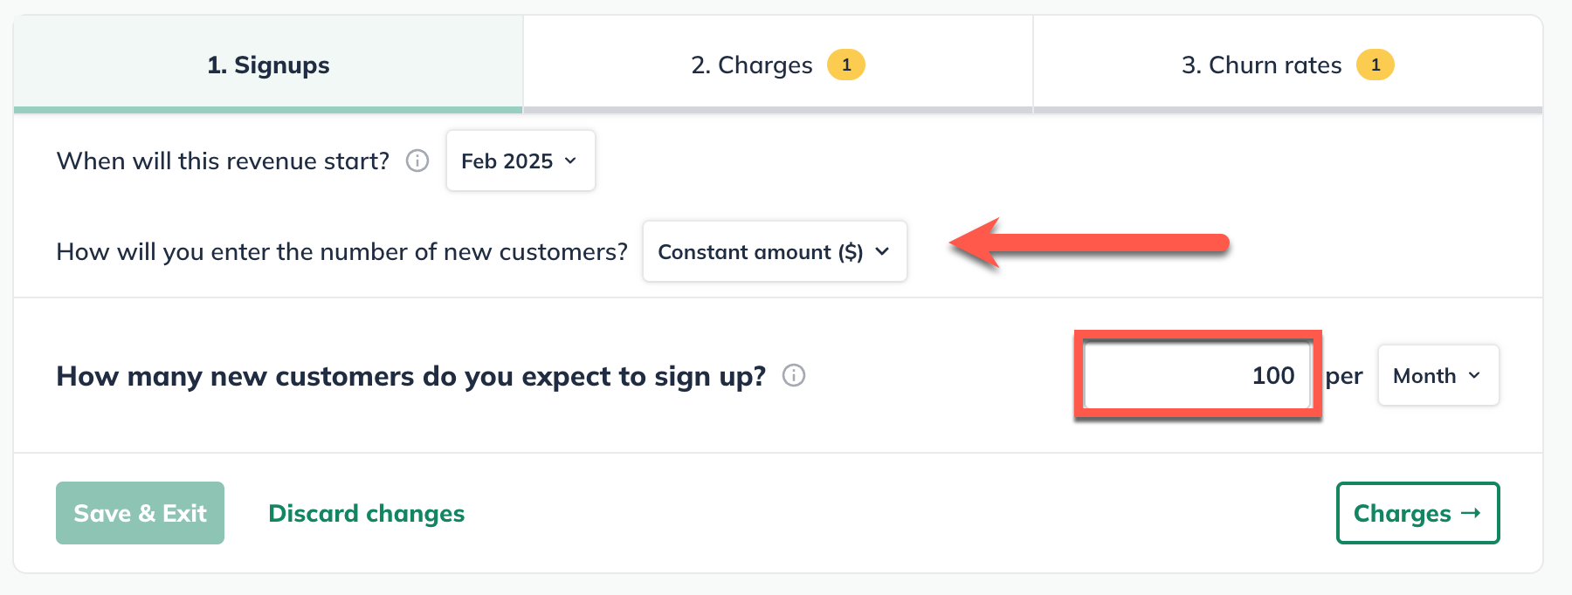Click the info icon beside the signup question

coord(793,377)
